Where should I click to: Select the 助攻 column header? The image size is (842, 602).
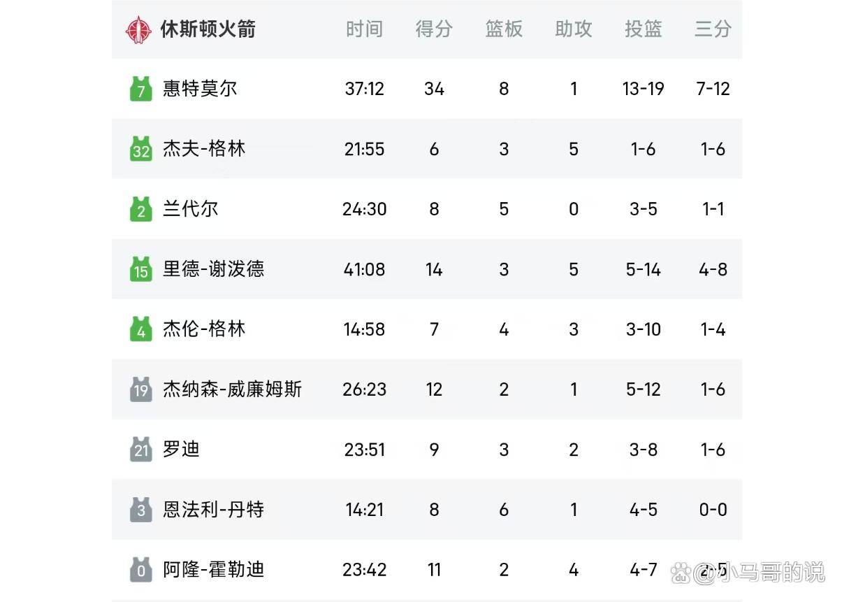click(x=574, y=29)
